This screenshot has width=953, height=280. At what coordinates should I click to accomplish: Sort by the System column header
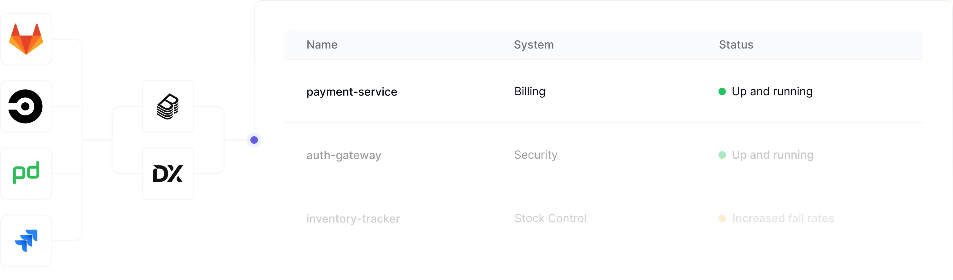[533, 45]
